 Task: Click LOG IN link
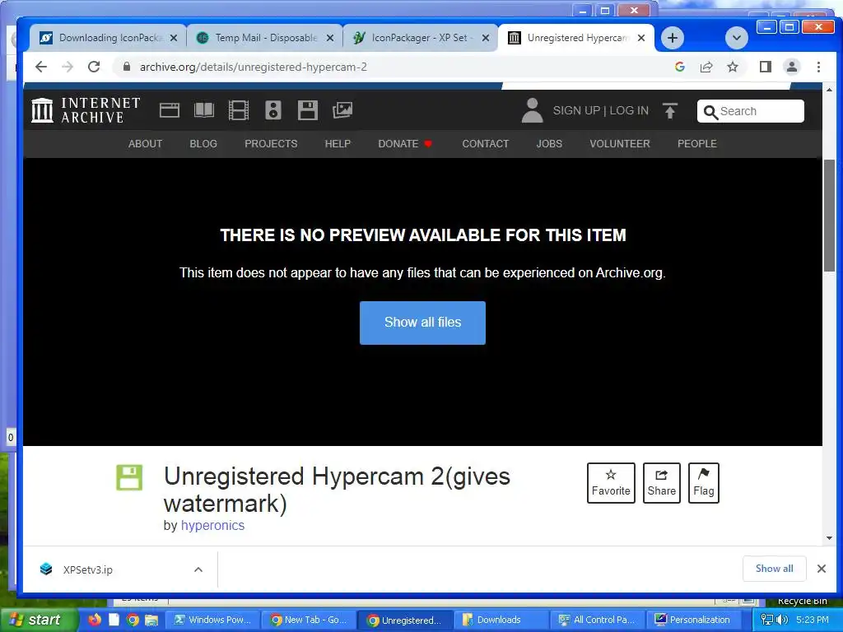point(629,110)
